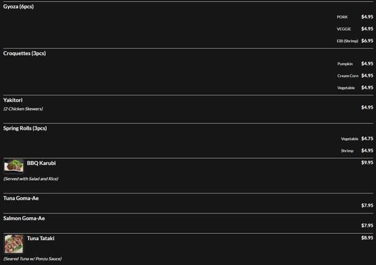Open the Tuna Tataki item title
Image resolution: width=376 pixels, height=265 pixels.
[x=40, y=238]
